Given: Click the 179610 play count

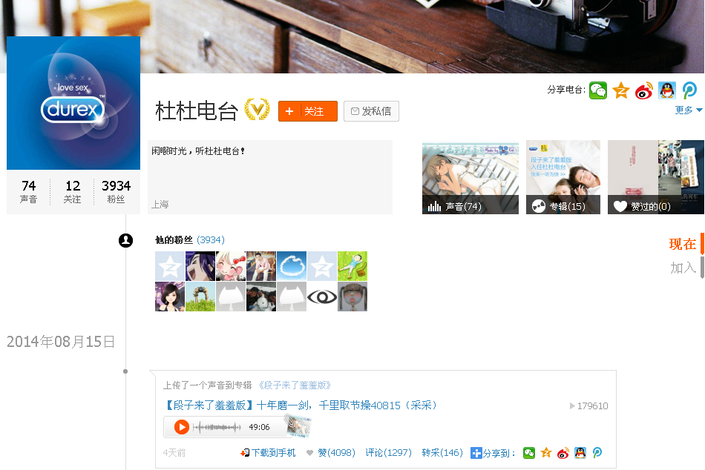Looking at the screenshot, I should [589, 406].
